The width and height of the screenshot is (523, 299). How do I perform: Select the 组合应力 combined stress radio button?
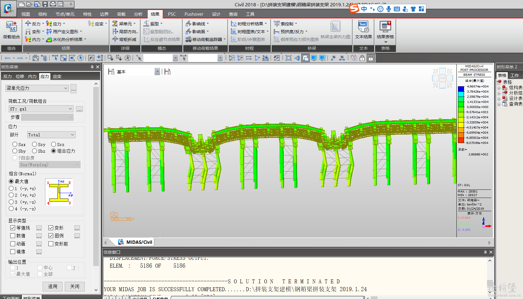click(x=54, y=151)
